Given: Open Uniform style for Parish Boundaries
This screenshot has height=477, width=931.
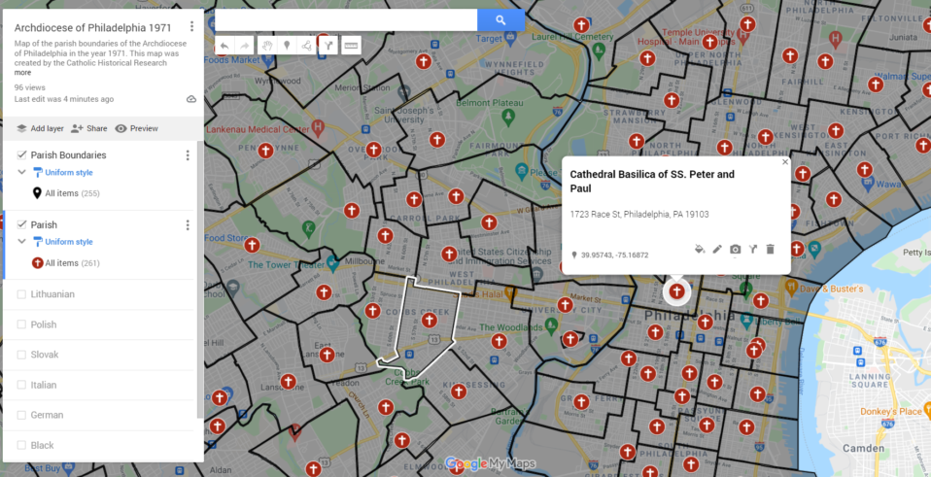Looking at the screenshot, I should click(63, 173).
